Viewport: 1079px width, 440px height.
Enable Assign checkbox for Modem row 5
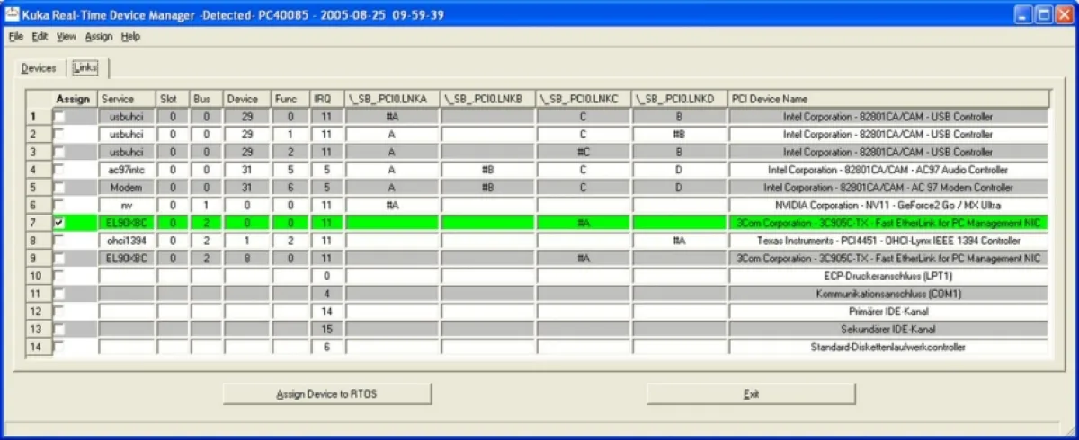point(59,188)
